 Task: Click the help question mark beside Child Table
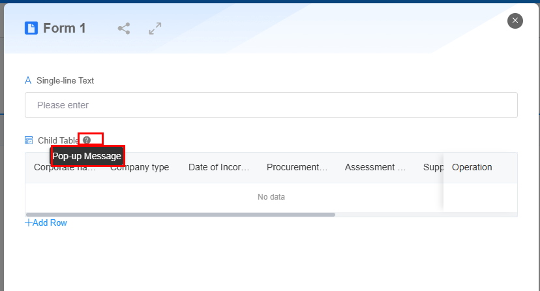87,140
